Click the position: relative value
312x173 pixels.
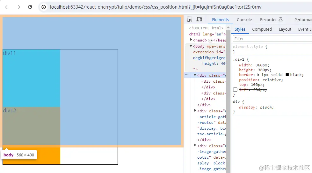(272, 80)
